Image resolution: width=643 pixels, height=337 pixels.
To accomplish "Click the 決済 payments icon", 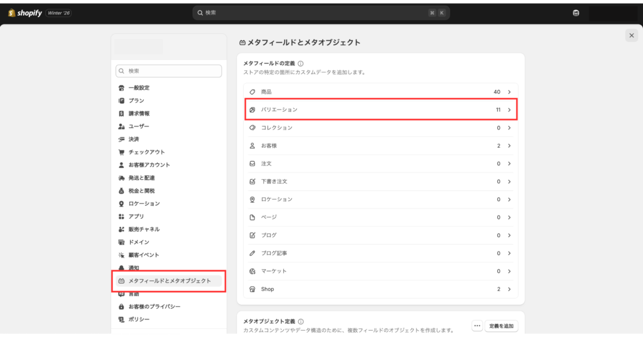I will (x=121, y=139).
